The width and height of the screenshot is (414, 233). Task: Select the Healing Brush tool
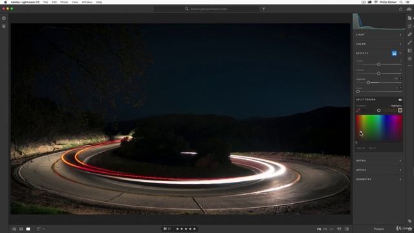409,34
